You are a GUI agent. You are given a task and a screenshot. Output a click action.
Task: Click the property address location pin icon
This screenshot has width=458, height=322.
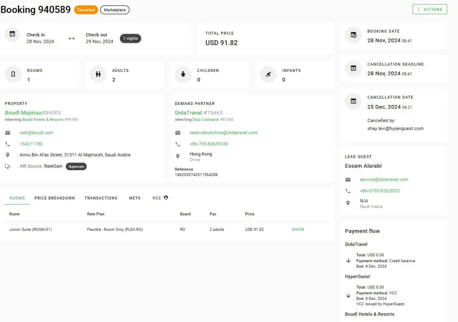[x=8, y=155]
